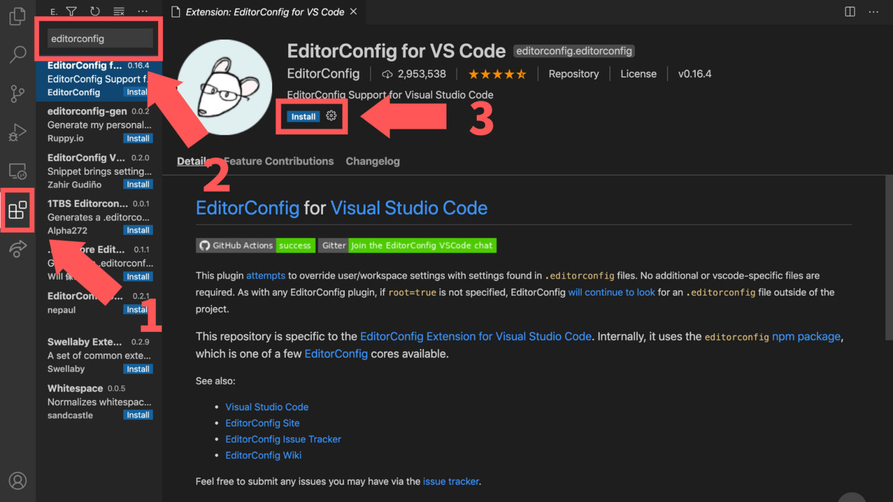Open Source Control view
The width and height of the screenshot is (893, 502).
[x=17, y=94]
